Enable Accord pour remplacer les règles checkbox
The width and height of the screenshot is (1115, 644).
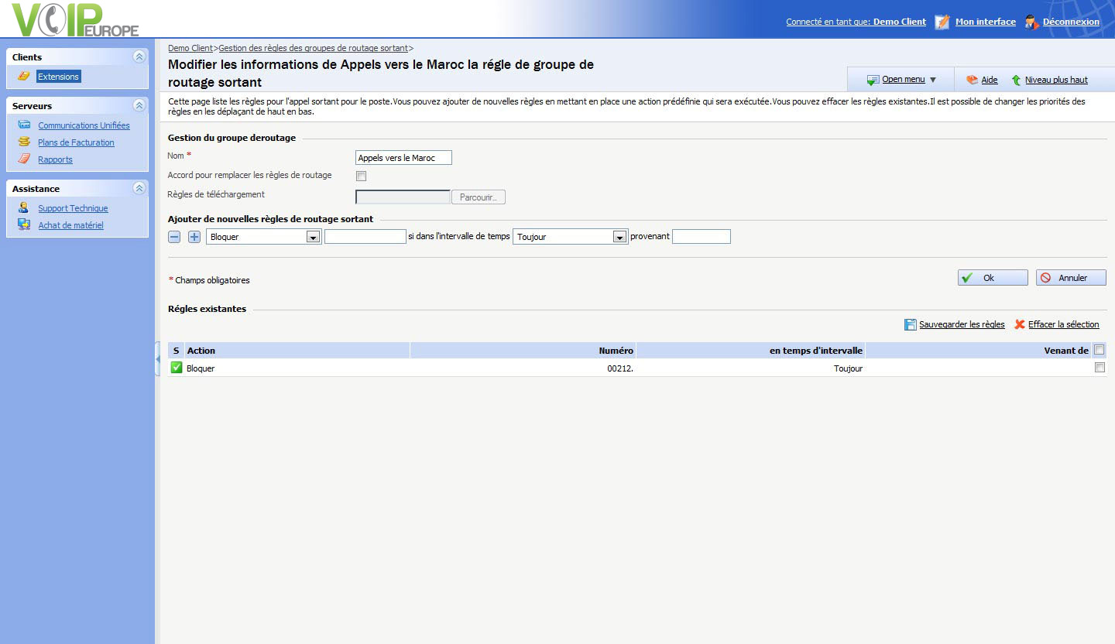tap(361, 176)
